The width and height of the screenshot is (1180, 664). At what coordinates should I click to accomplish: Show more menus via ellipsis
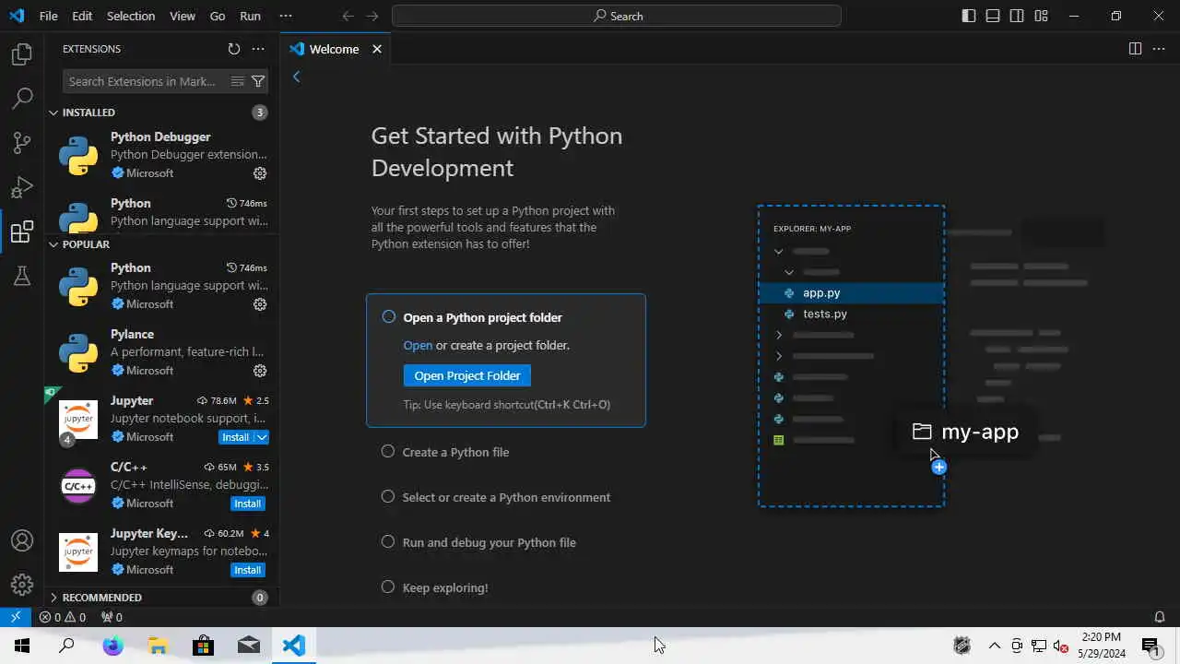(x=286, y=16)
